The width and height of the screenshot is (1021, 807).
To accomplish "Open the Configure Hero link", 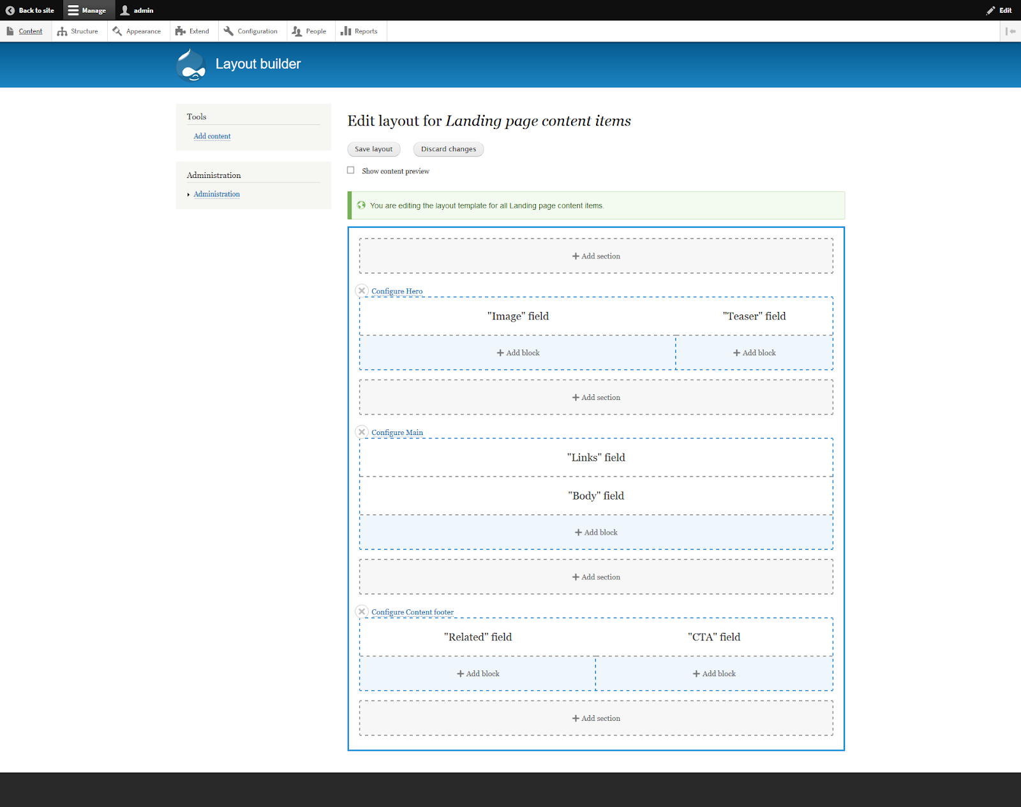I will coord(397,291).
